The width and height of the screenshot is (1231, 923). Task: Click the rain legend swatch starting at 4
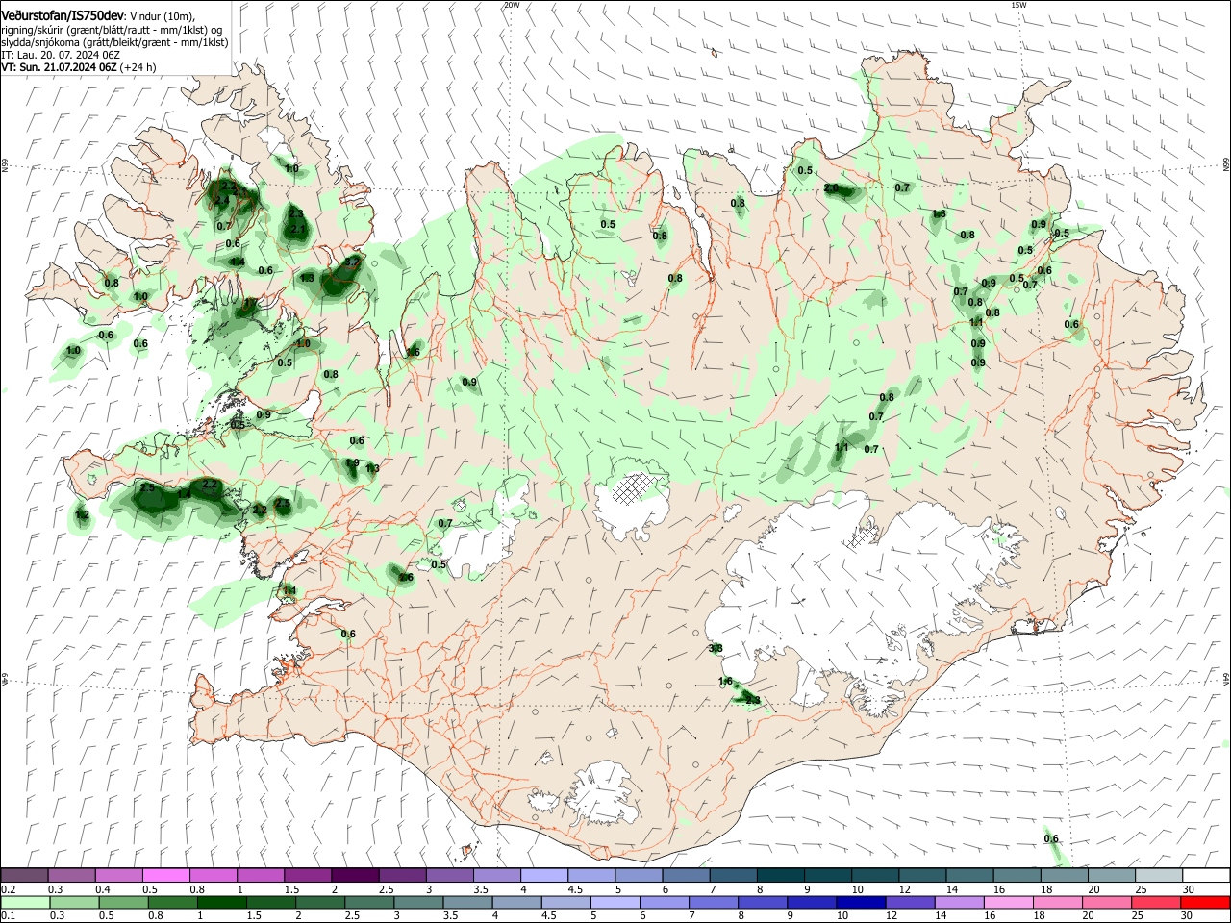516,903
